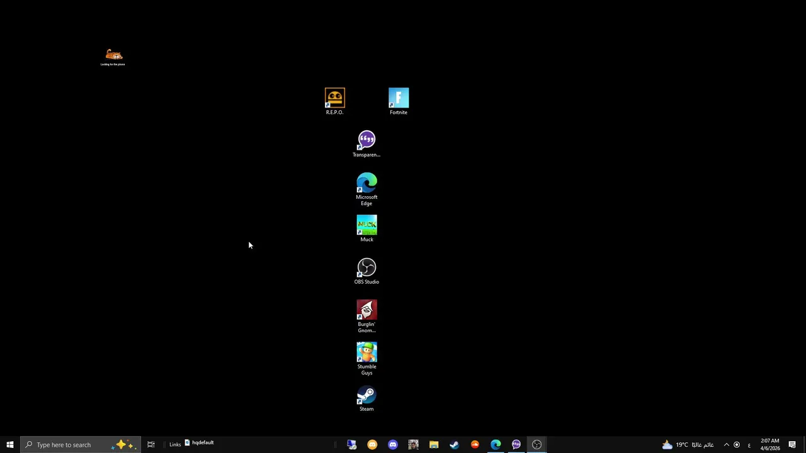Select the R.E.P.O. desktop shortcut

coord(334,101)
